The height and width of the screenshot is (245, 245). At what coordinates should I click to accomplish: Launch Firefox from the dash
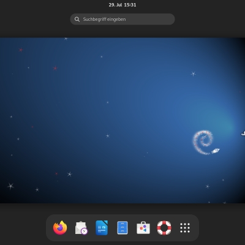tap(60, 228)
